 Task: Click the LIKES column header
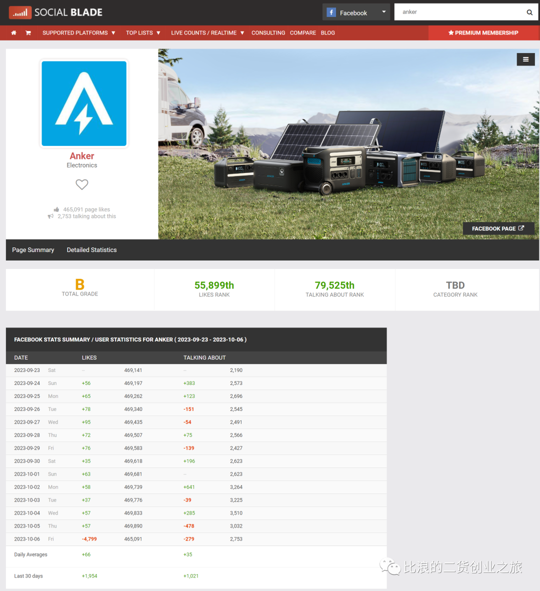click(x=89, y=357)
